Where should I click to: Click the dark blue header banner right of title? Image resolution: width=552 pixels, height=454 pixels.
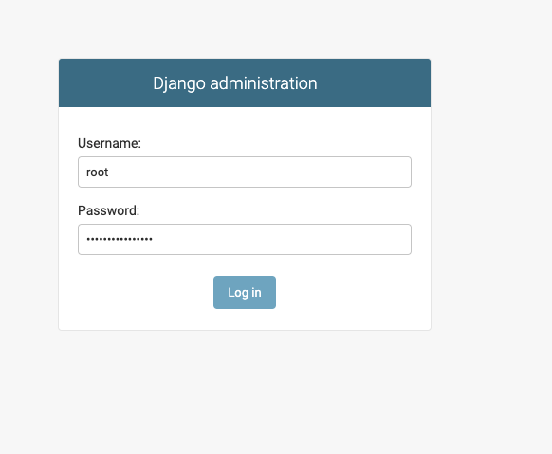[x=373, y=83]
